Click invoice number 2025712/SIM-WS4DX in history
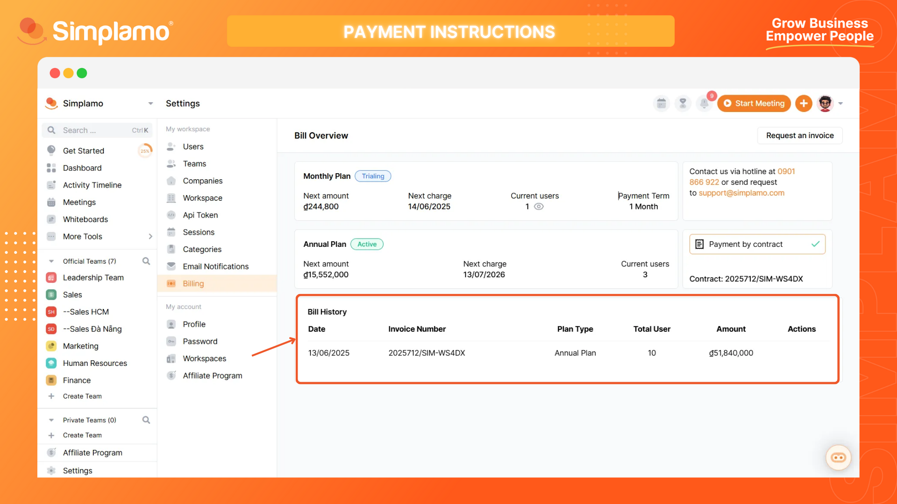Image resolution: width=897 pixels, height=504 pixels. [x=427, y=353]
